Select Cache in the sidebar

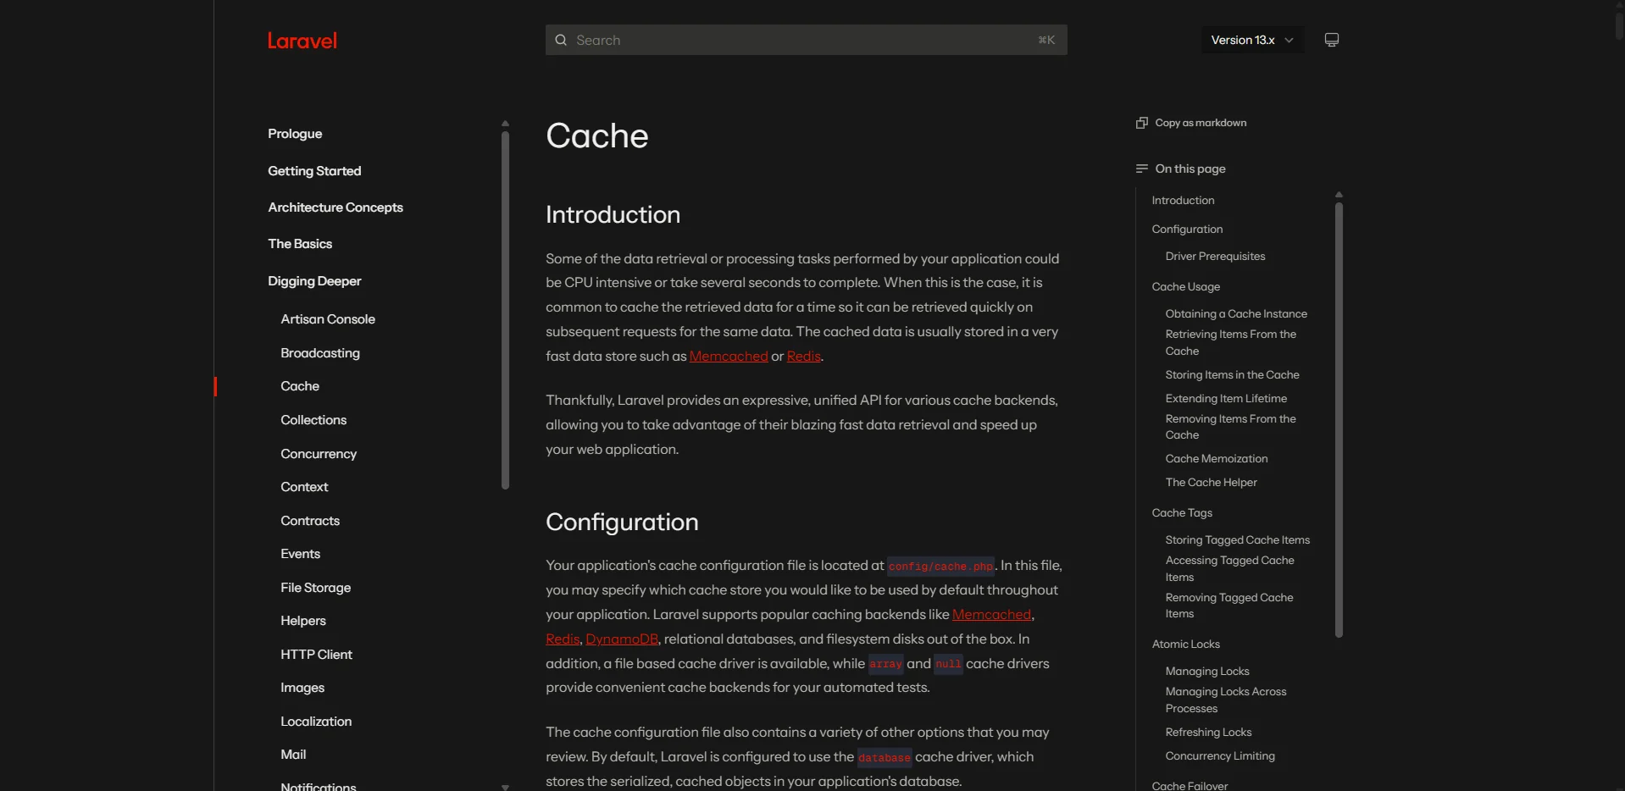300,386
